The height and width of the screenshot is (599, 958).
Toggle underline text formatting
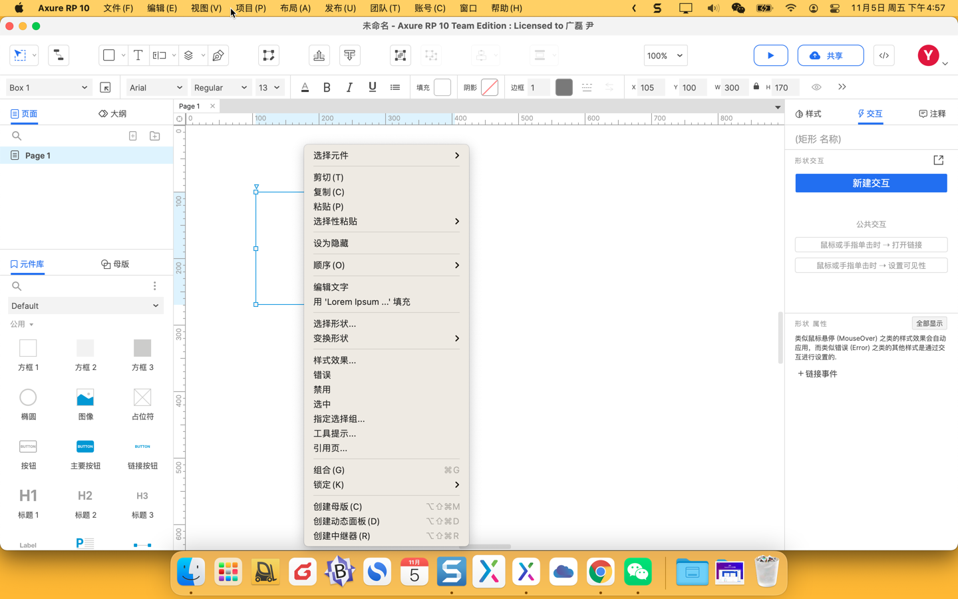tap(373, 87)
